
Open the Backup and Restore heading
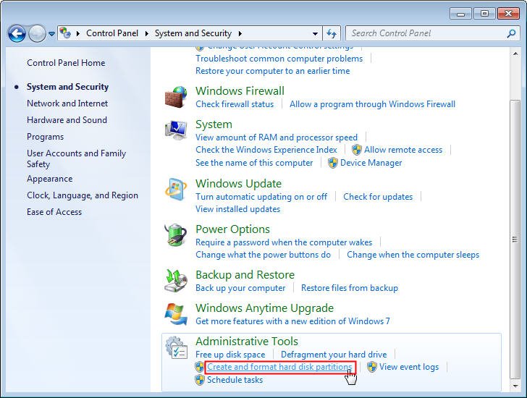coord(245,275)
